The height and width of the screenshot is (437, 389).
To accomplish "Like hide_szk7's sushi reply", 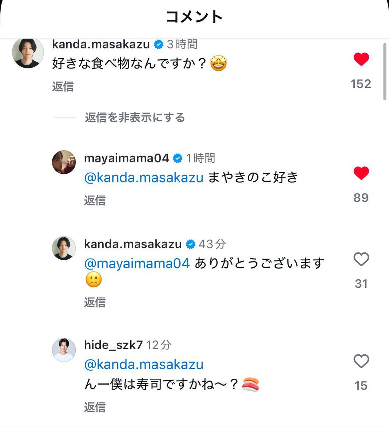I will coord(361,361).
